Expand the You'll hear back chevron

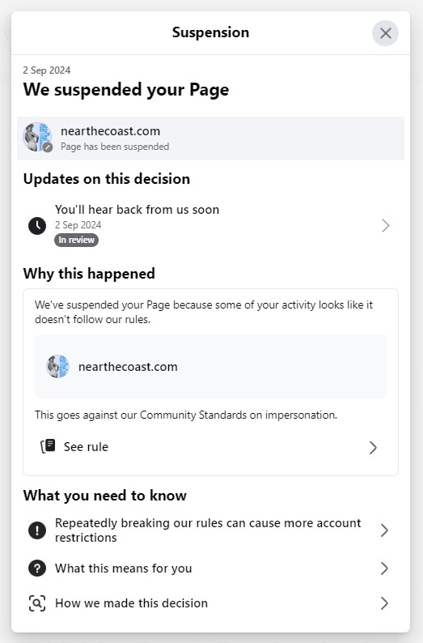point(385,226)
